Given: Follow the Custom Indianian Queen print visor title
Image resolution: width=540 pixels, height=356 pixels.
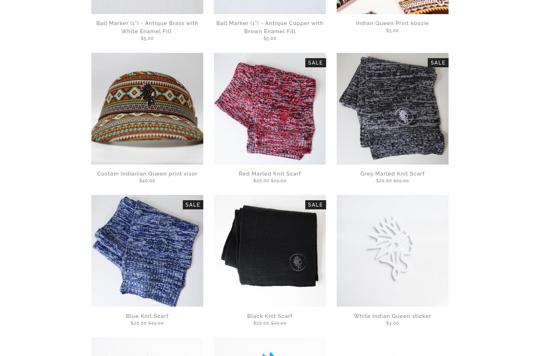Looking at the screenshot, I should 147,174.
